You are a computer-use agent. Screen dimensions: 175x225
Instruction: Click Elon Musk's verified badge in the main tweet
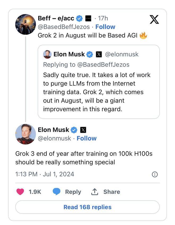click(x=74, y=130)
